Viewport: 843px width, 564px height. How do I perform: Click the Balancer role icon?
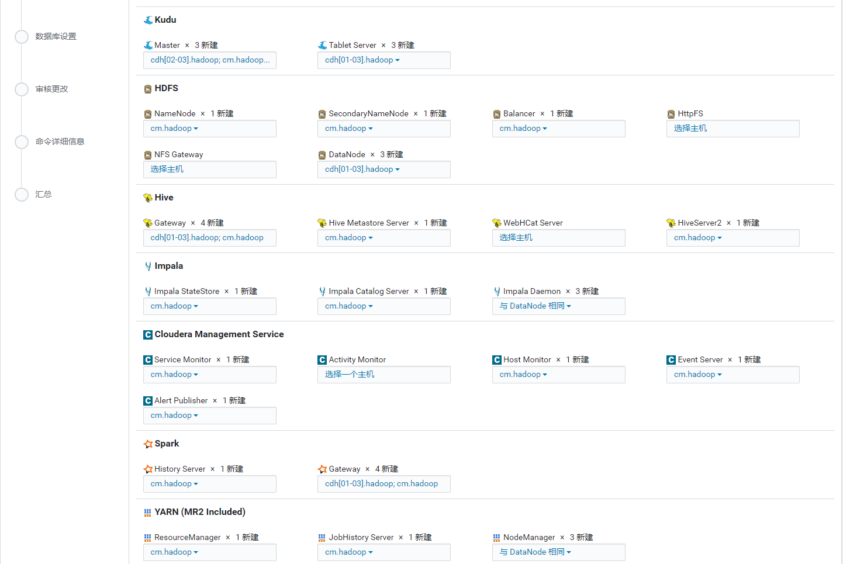pos(497,114)
